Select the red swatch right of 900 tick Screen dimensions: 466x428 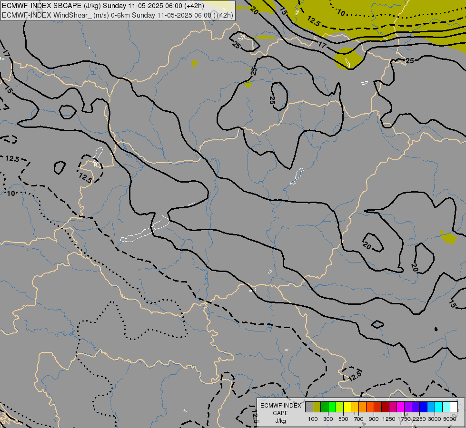coord(378,407)
